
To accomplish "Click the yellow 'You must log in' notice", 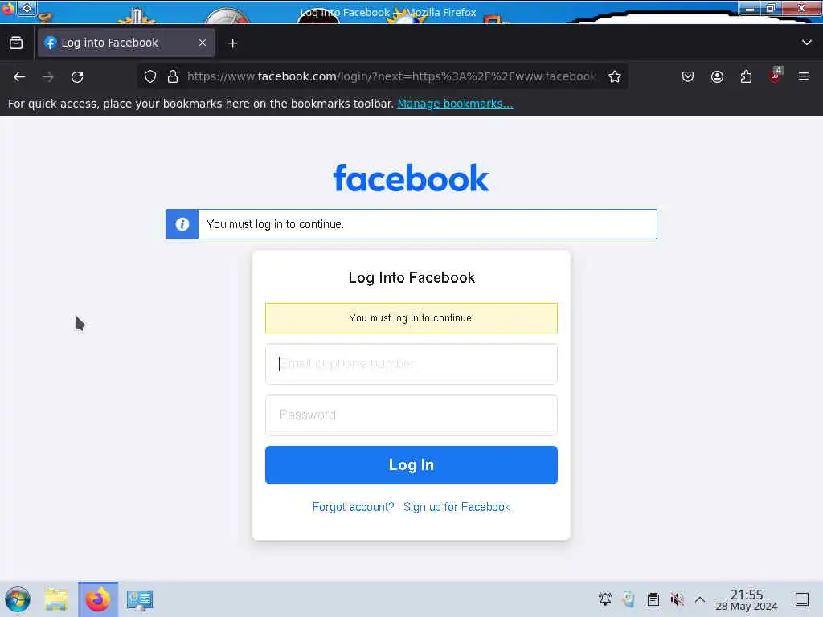I will [411, 318].
